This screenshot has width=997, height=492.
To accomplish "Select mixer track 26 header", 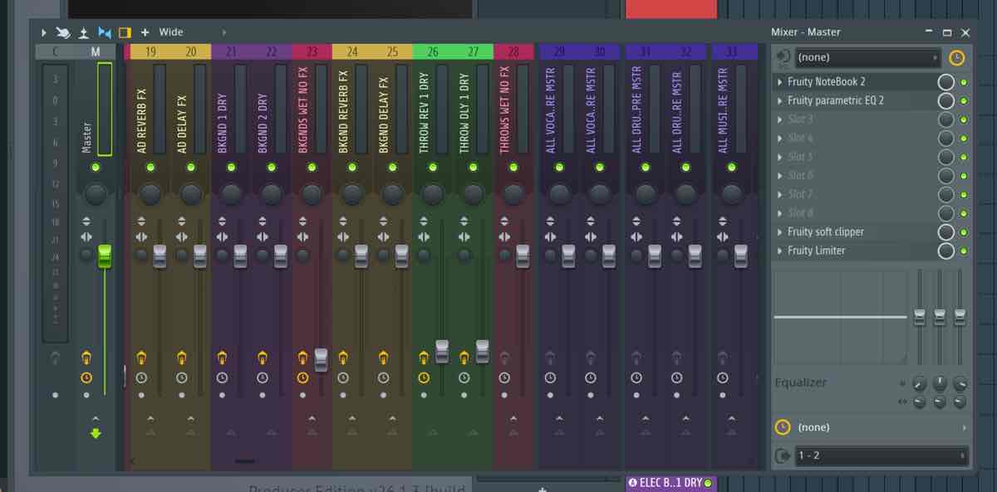I will pos(433,51).
